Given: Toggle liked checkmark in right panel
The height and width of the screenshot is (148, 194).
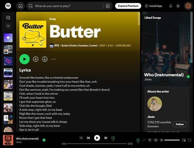Looking at the screenshot, I should (188, 77).
